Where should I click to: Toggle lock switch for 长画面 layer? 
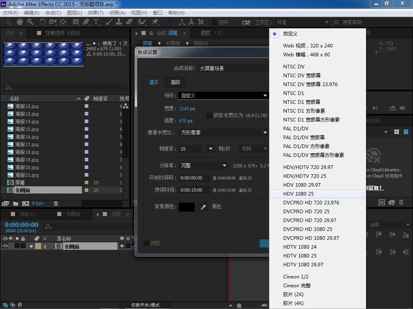23,246
